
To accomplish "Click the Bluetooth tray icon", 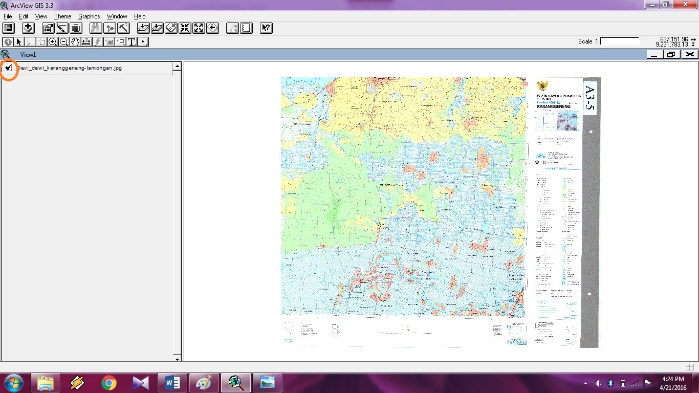I will tap(610, 383).
